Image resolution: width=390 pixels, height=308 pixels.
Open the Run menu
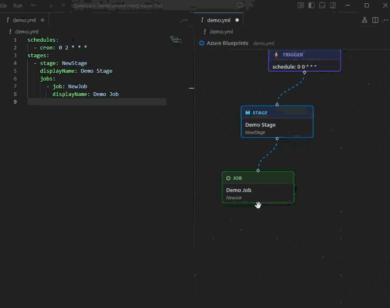tap(18, 5)
